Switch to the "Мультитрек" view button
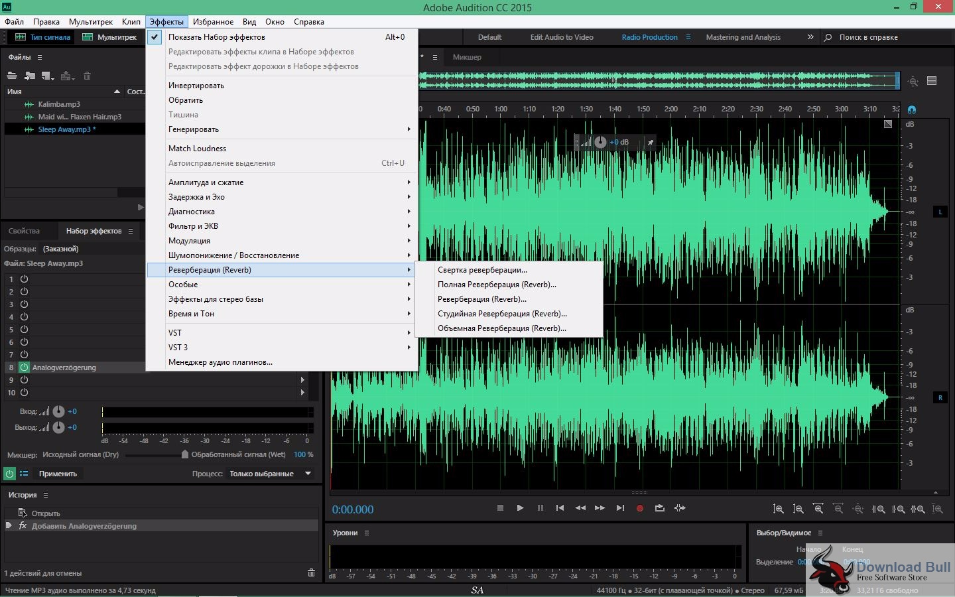Viewport: 955px width, 597px height. click(110, 37)
